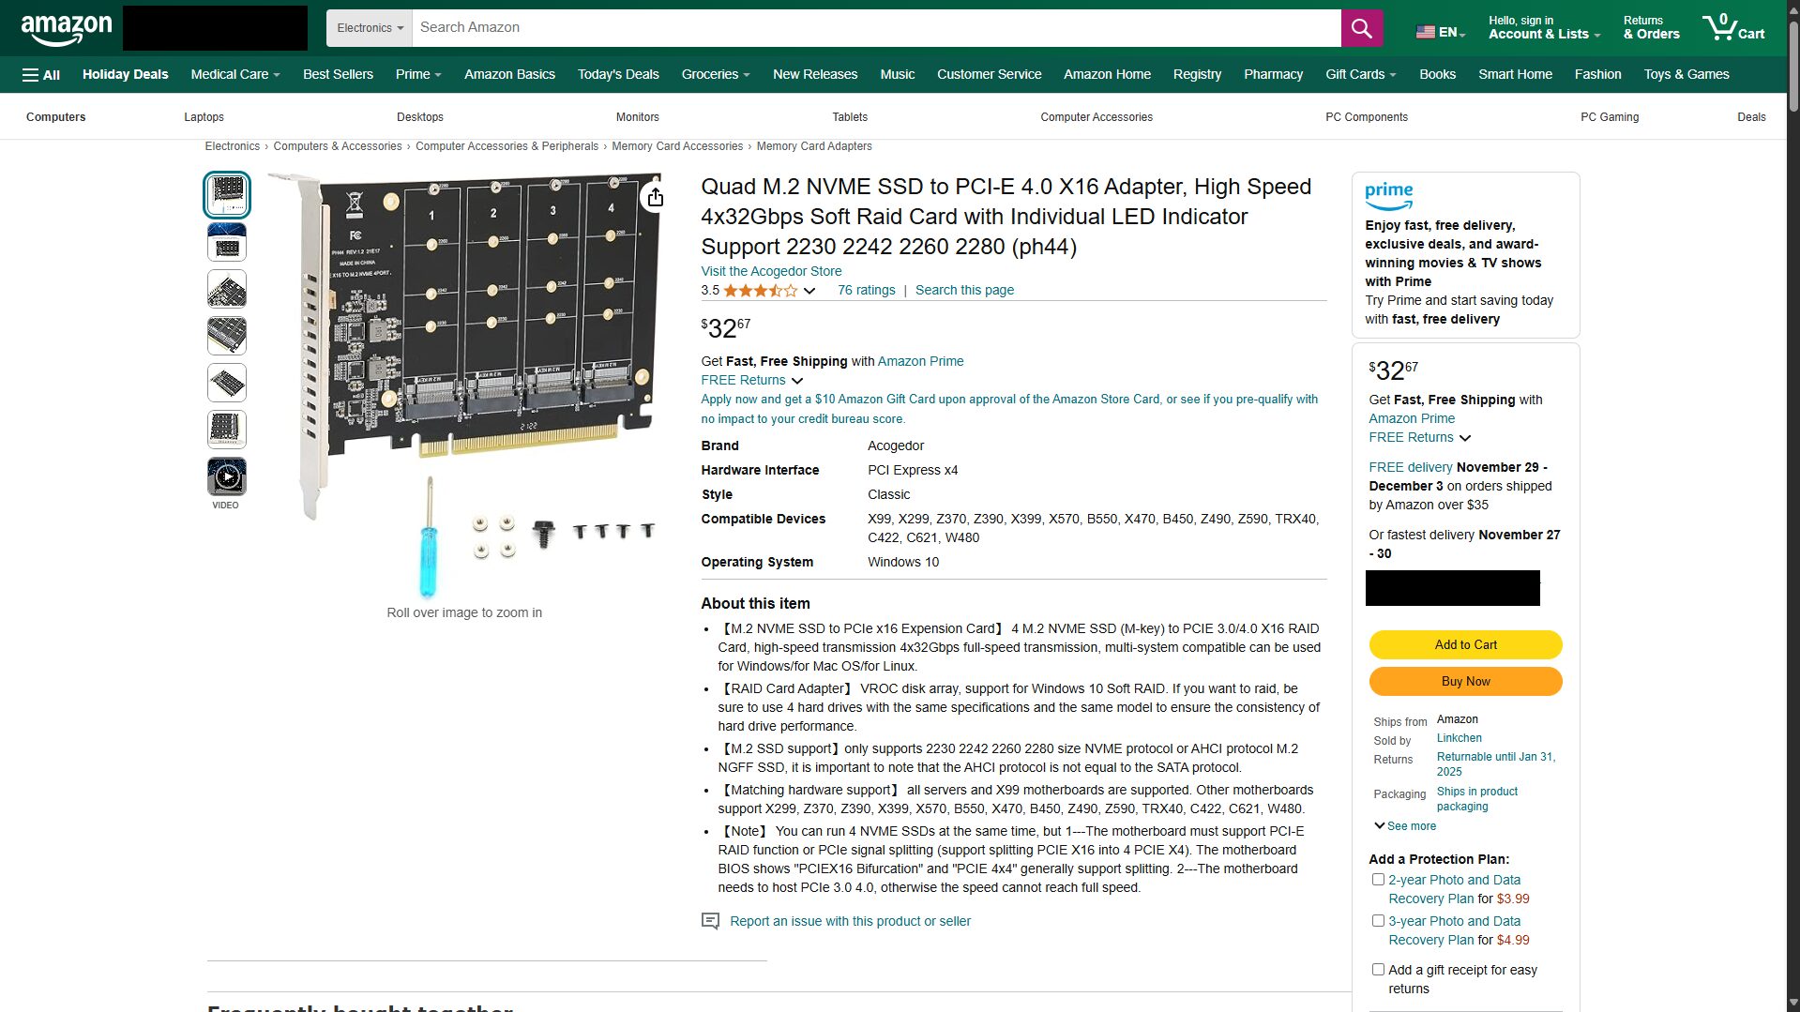Go to PC Gaming subcategory tab
This screenshot has height=1012, width=1800.
pyautogui.click(x=1610, y=117)
